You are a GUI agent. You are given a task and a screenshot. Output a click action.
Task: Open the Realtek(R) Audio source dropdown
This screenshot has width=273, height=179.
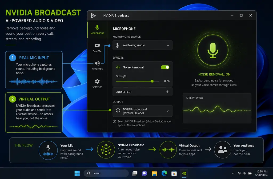pyautogui.click(x=142, y=45)
